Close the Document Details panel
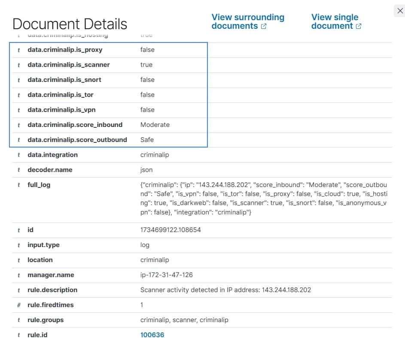405x338 pixels. coord(400,11)
